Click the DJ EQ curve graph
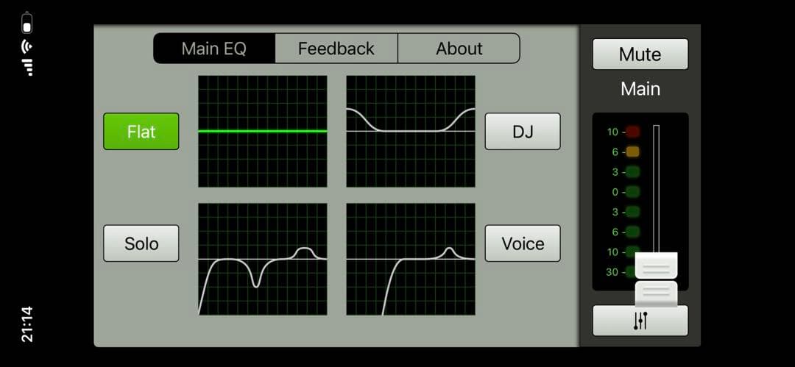Image resolution: width=795 pixels, height=367 pixels. click(x=411, y=132)
